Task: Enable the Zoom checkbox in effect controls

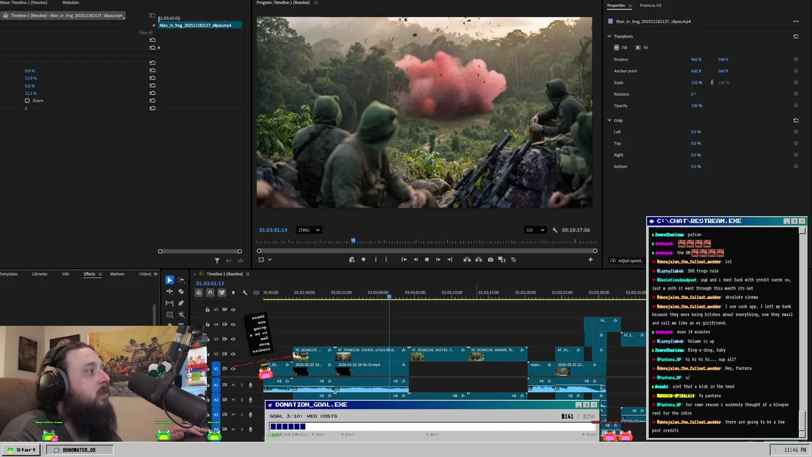Action: [27, 101]
